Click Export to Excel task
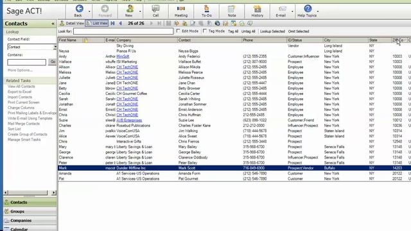The image size is (411, 231). click(x=19, y=92)
